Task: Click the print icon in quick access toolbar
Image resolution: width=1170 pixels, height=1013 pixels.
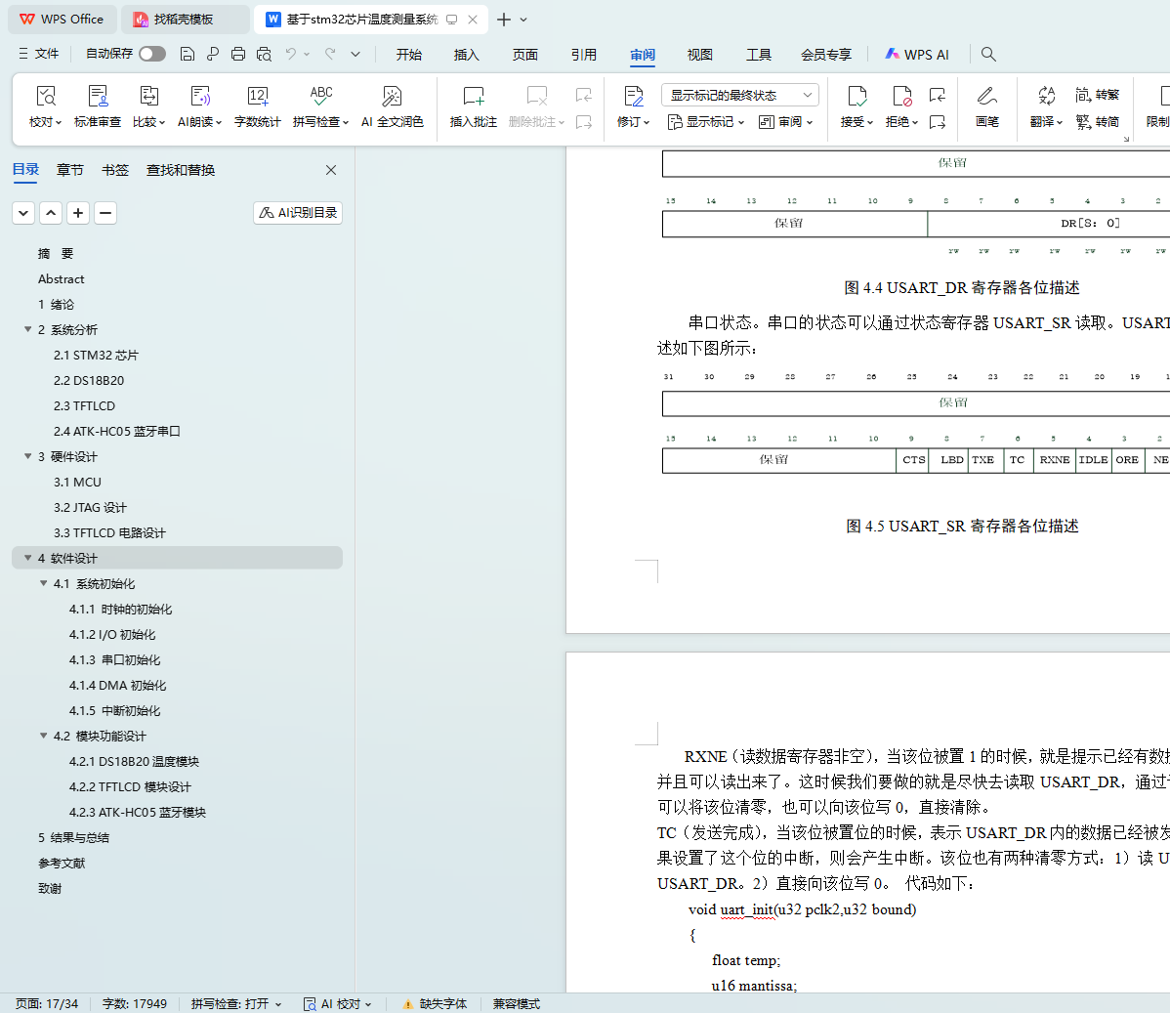Action: tap(238, 55)
